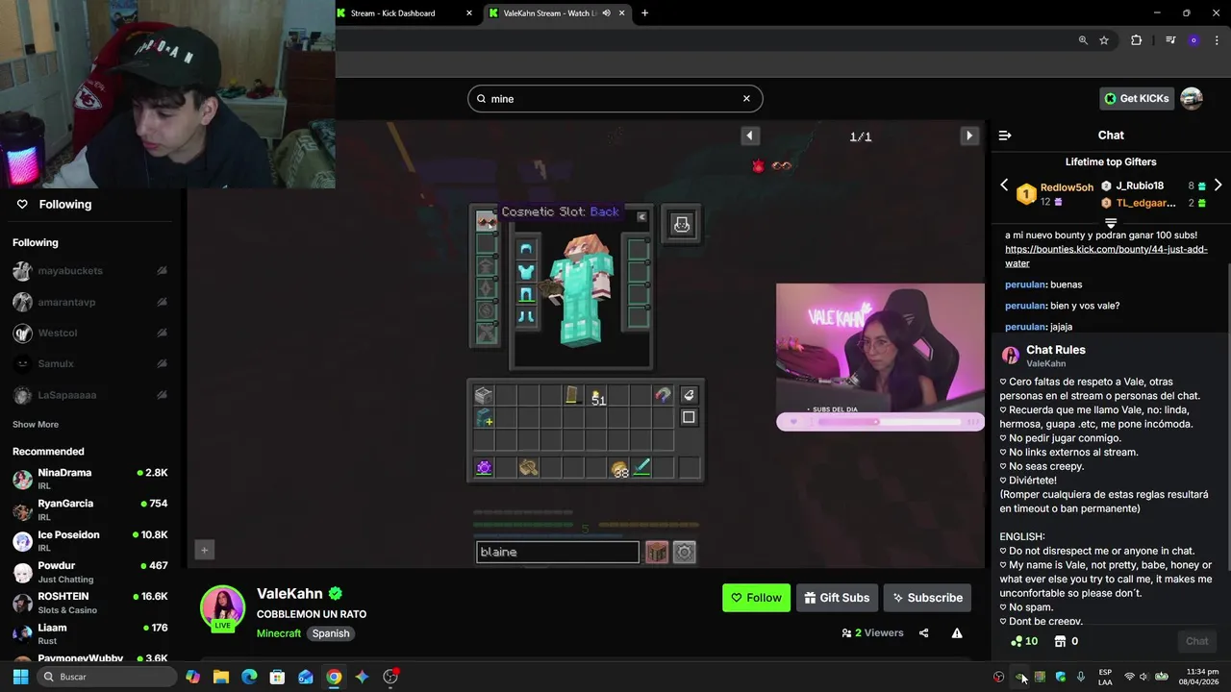Select the Spanish language tag

pos(330,633)
